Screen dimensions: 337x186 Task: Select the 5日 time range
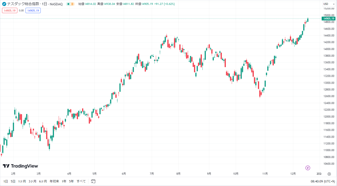point(13,181)
